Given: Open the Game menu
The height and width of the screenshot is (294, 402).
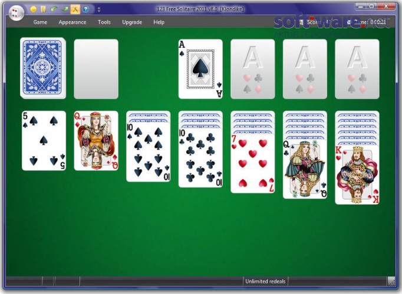Looking at the screenshot, I should click(40, 22).
